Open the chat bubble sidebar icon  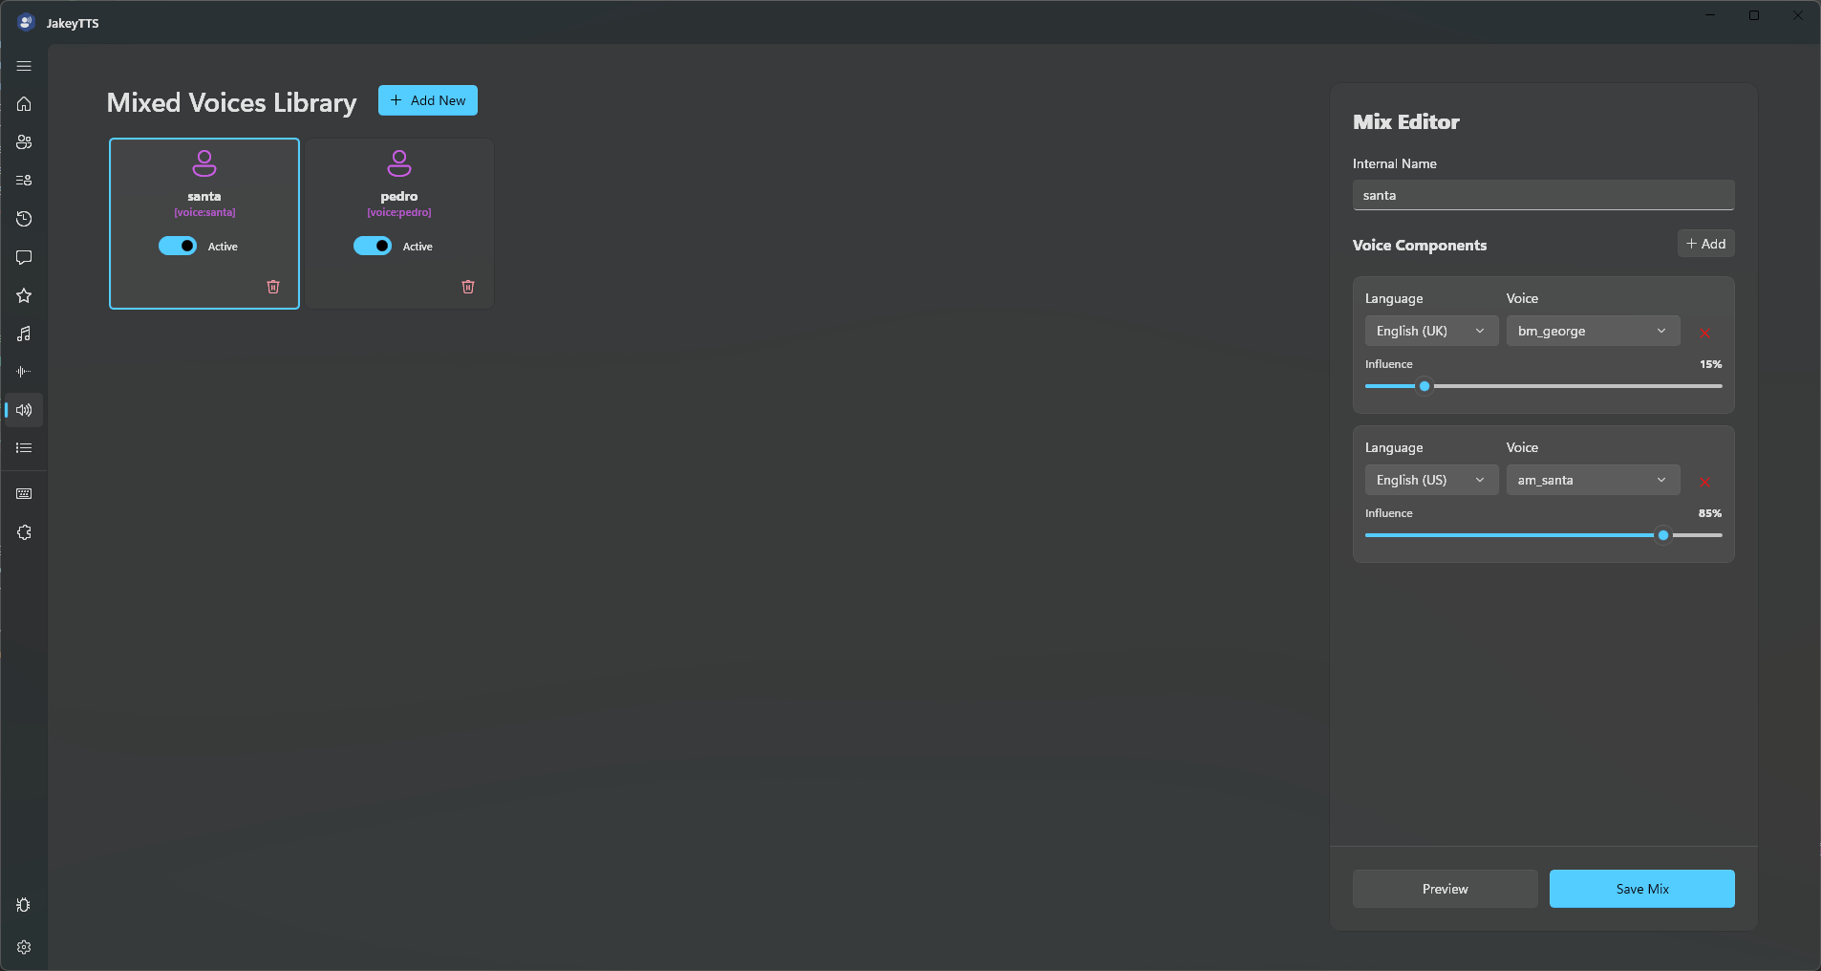[24, 257]
